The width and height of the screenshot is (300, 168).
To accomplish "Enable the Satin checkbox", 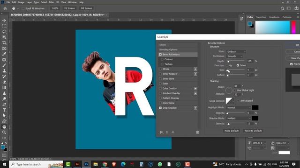I will tap(160, 84).
